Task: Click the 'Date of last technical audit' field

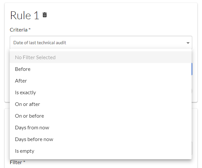Action: pos(97,43)
